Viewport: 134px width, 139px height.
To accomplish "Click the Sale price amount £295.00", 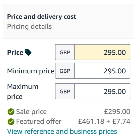I will click(117, 112).
